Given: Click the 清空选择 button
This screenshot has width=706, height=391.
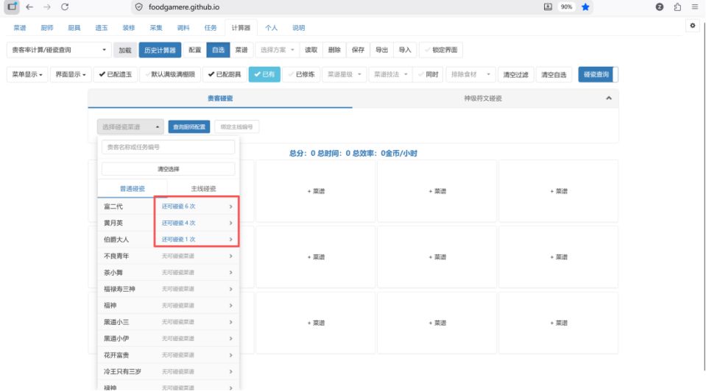Looking at the screenshot, I should 169,169.
